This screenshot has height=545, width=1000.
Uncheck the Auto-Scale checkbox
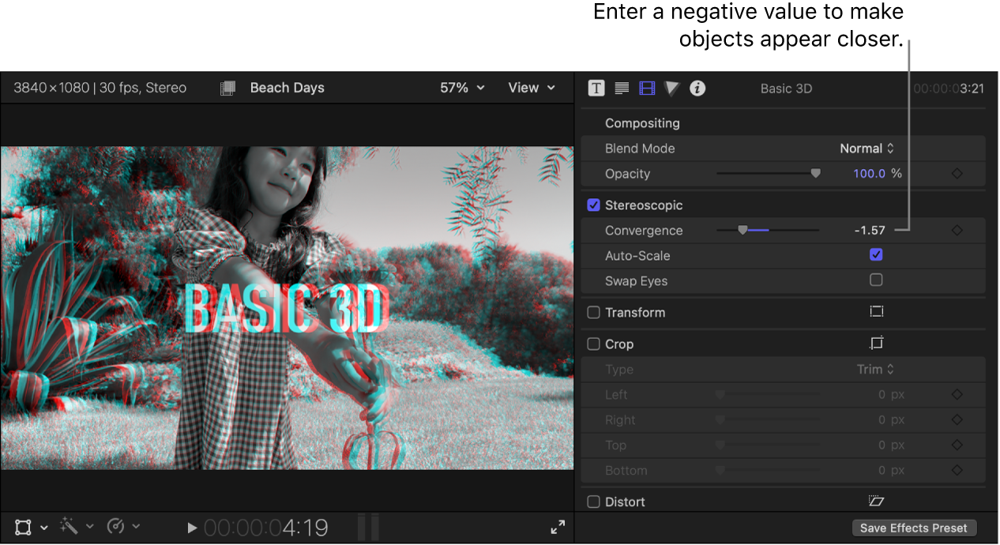pyautogui.click(x=876, y=255)
